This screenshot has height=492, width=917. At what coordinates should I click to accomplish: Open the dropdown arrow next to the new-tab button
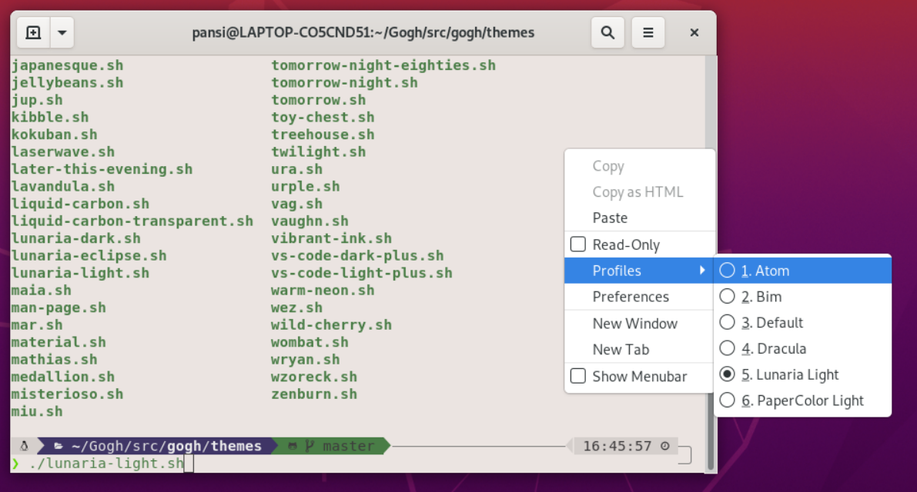coord(60,32)
